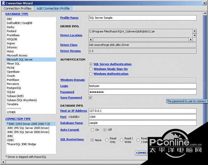The width and height of the screenshot is (208, 165).
Task: Open the Driver Class help link
Action: coord(69,45)
